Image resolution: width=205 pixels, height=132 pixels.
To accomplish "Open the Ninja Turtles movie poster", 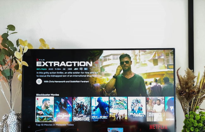I will [x=118, y=109].
